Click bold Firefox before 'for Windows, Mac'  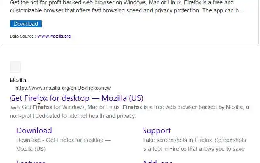pyautogui.click(x=42, y=107)
